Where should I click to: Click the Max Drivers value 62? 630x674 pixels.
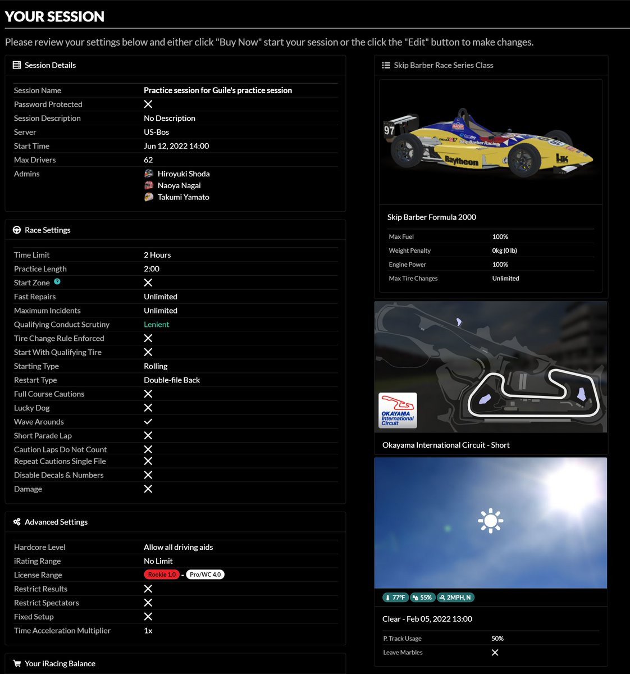pyautogui.click(x=148, y=160)
